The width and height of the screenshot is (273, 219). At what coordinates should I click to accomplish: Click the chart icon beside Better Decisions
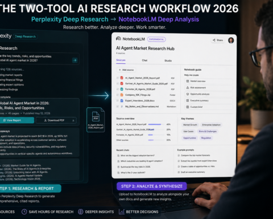pos(121,212)
